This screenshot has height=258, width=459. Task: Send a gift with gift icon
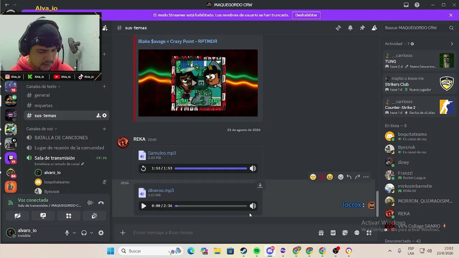pos(321,233)
